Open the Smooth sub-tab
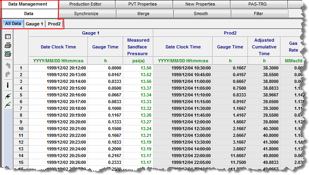The height and width of the screenshot is (175, 309). [x=200, y=13]
